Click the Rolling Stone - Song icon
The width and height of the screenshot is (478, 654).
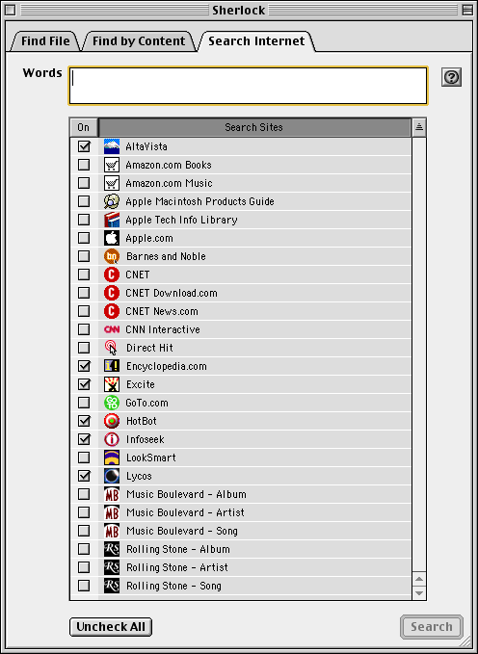click(x=112, y=586)
